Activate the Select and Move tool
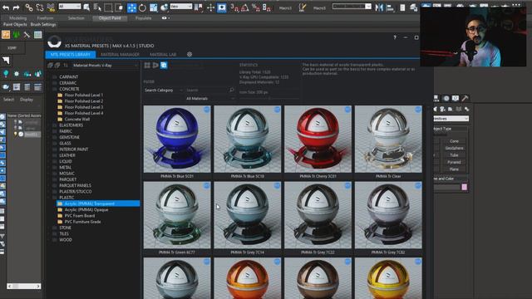The image size is (532, 299). coord(131,7)
